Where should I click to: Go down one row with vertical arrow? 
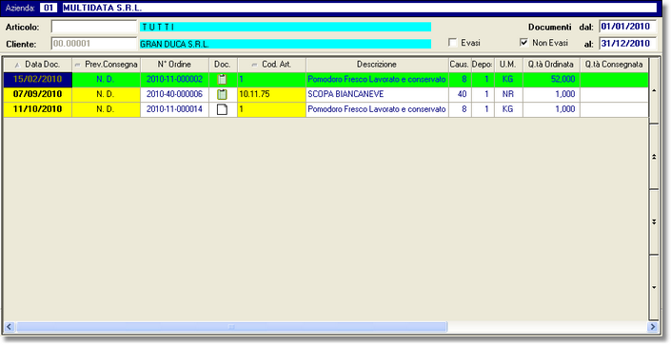click(x=654, y=287)
